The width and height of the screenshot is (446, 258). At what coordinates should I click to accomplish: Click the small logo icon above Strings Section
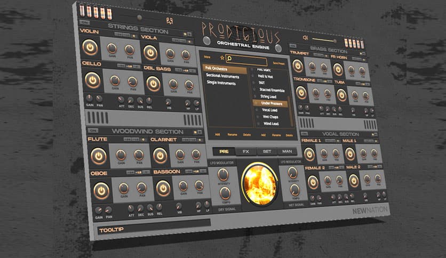tap(170, 21)
